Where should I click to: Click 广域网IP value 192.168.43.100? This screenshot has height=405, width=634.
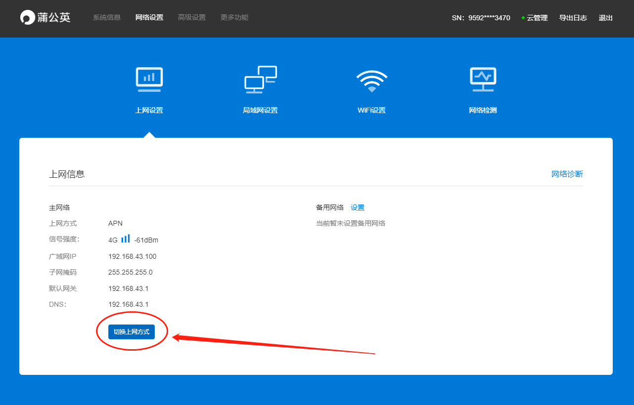tap(133, 256)
